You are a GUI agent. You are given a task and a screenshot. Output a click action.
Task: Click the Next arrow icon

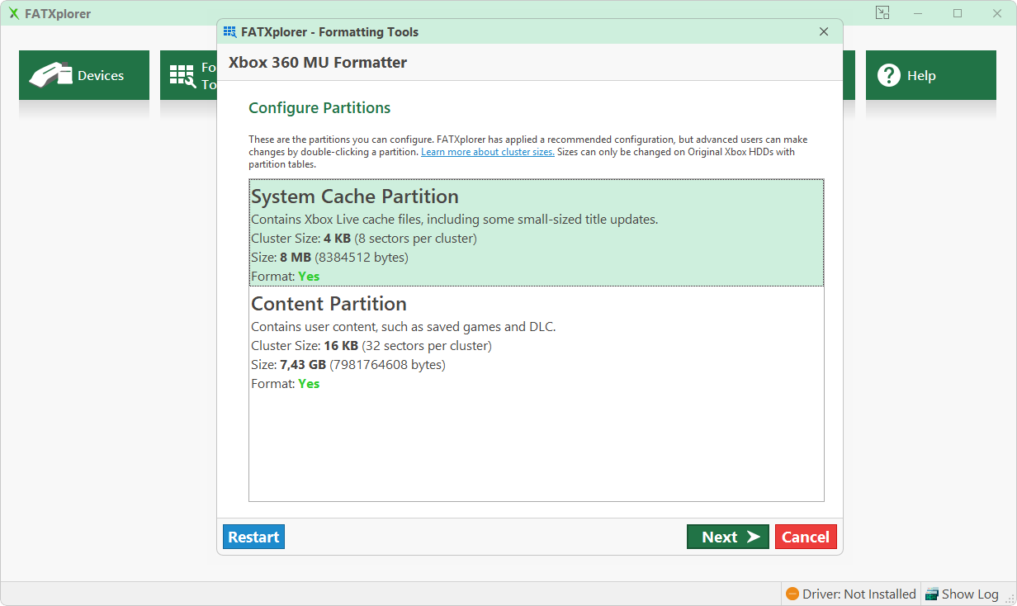point(753,537)
